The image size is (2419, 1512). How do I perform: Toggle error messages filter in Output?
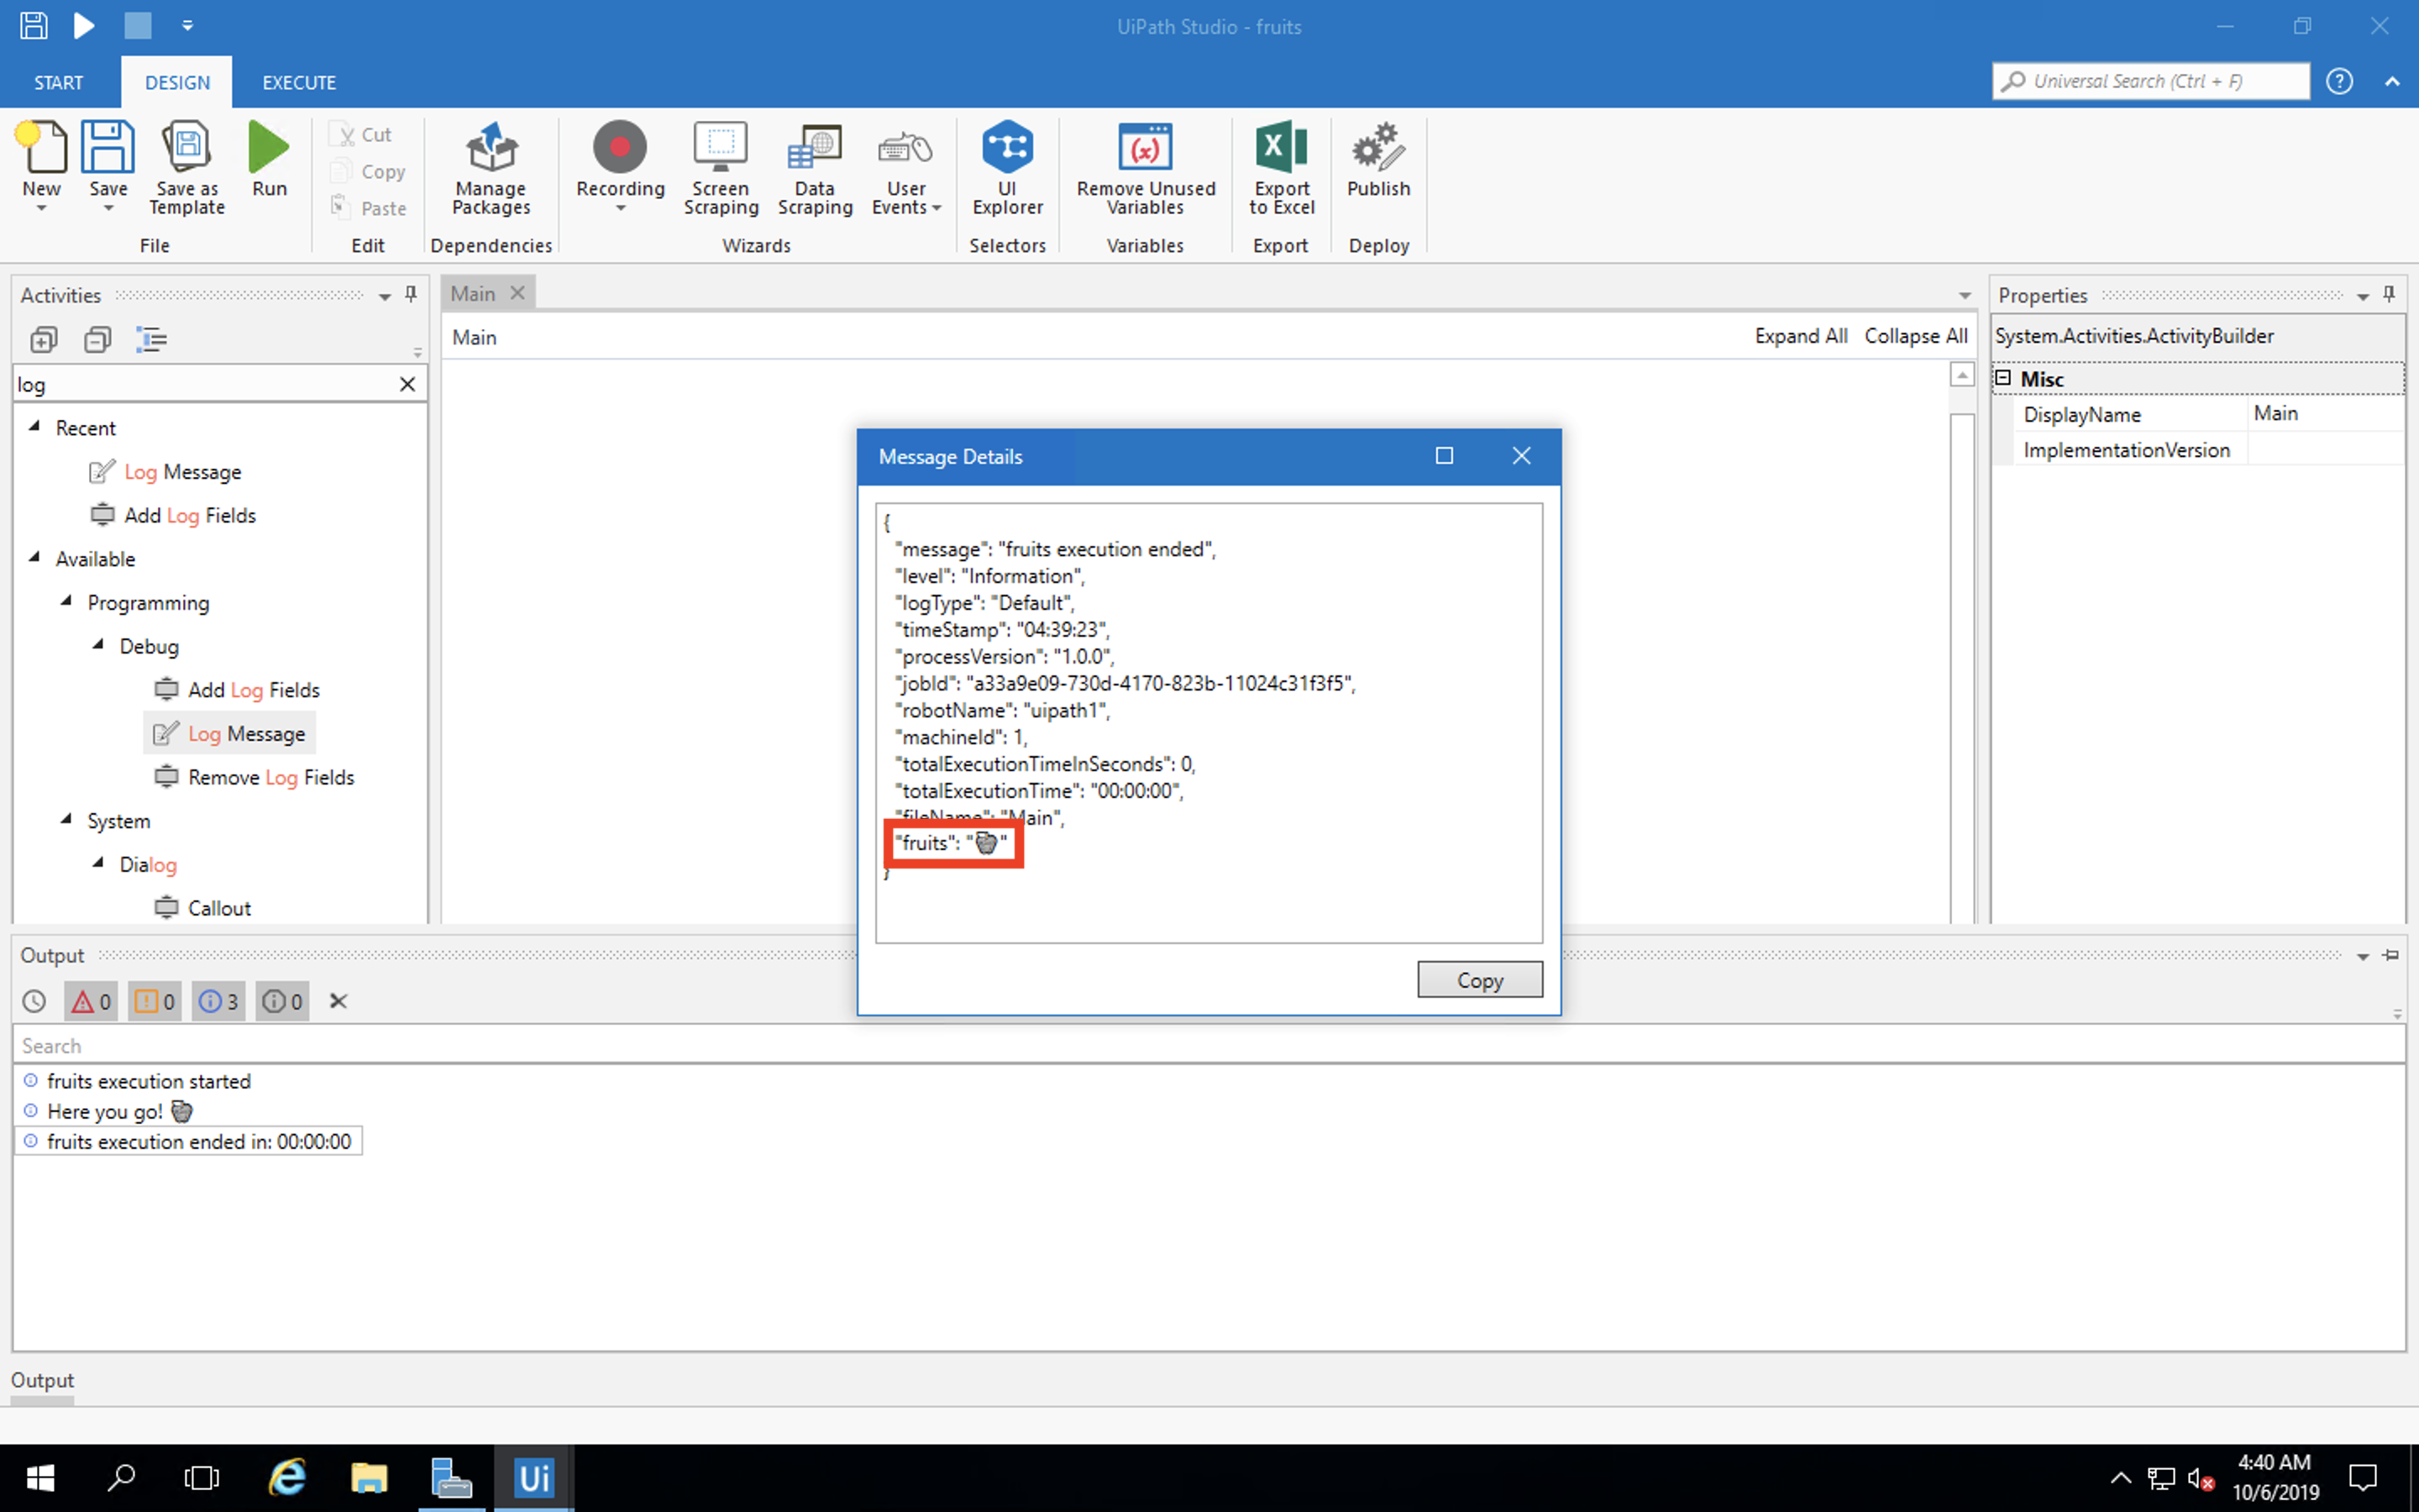91,1001
